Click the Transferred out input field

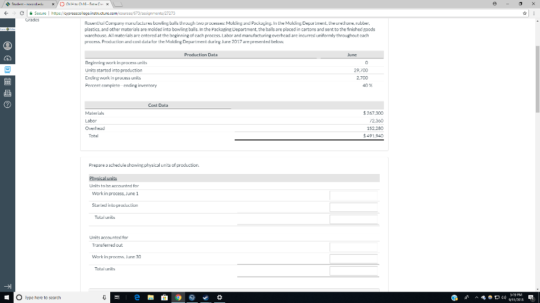point(354,246)
